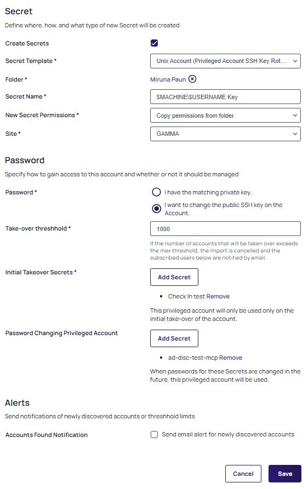Select 'I have the matching private key'
This screenshot has height=489, width=308.
(x=156, y=192)
